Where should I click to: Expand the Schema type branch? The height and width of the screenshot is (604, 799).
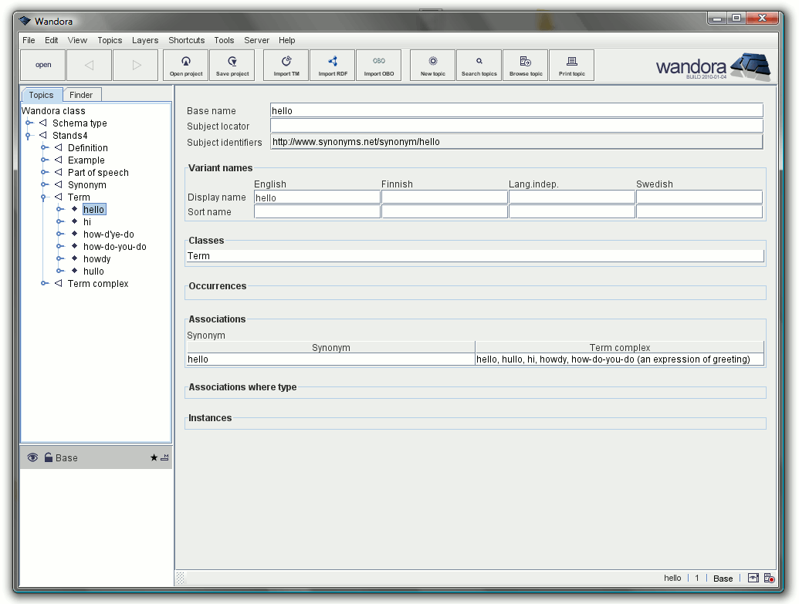[x=29, y=123]
